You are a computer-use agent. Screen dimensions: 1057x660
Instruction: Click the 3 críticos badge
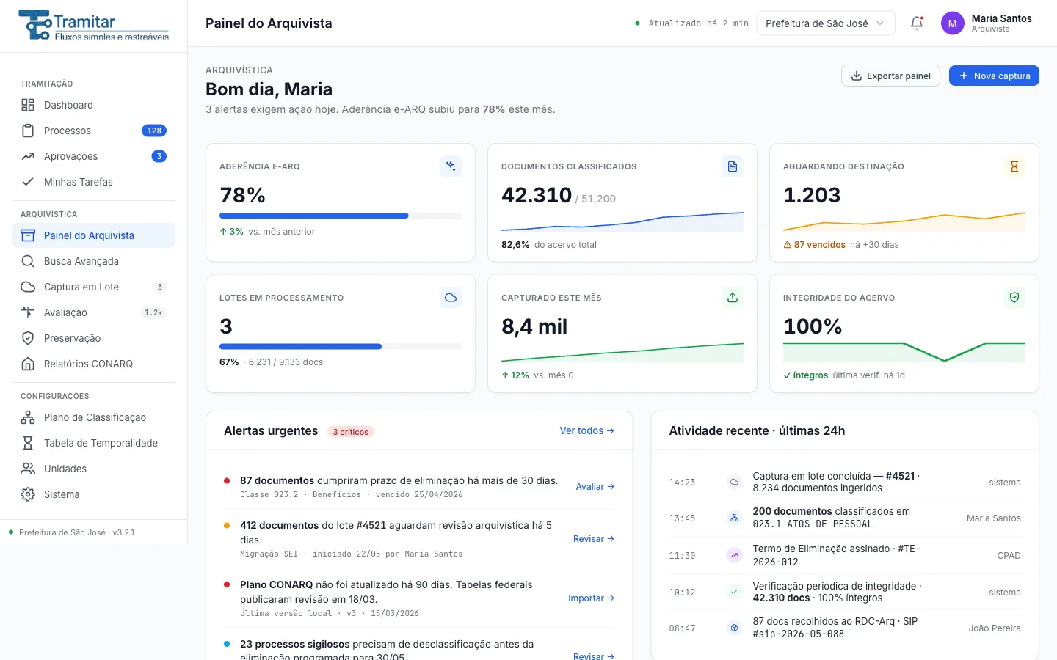351,432
